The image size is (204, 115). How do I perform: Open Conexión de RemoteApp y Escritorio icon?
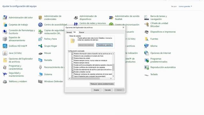[5, 32]
